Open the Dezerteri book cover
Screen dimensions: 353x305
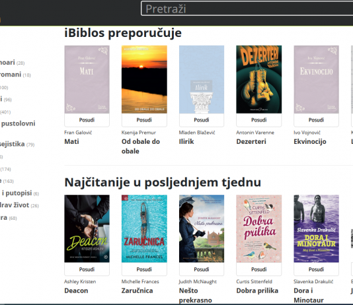click(x=259, y=80)
